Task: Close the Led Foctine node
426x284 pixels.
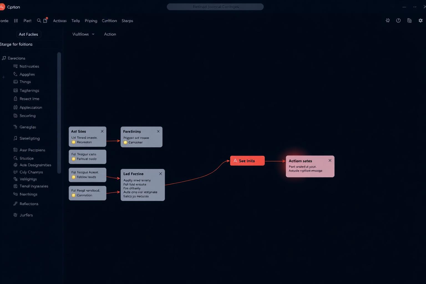Action: [160, 174]
